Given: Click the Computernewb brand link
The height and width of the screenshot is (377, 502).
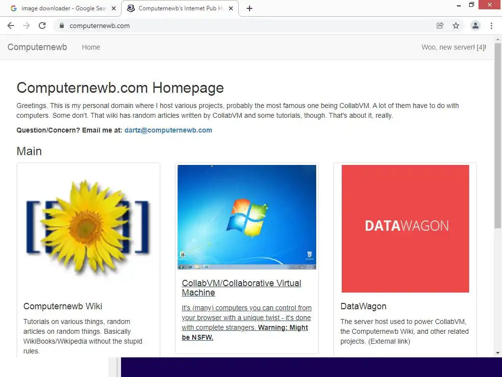Looking at the screenshot, I should coord(37,47).
